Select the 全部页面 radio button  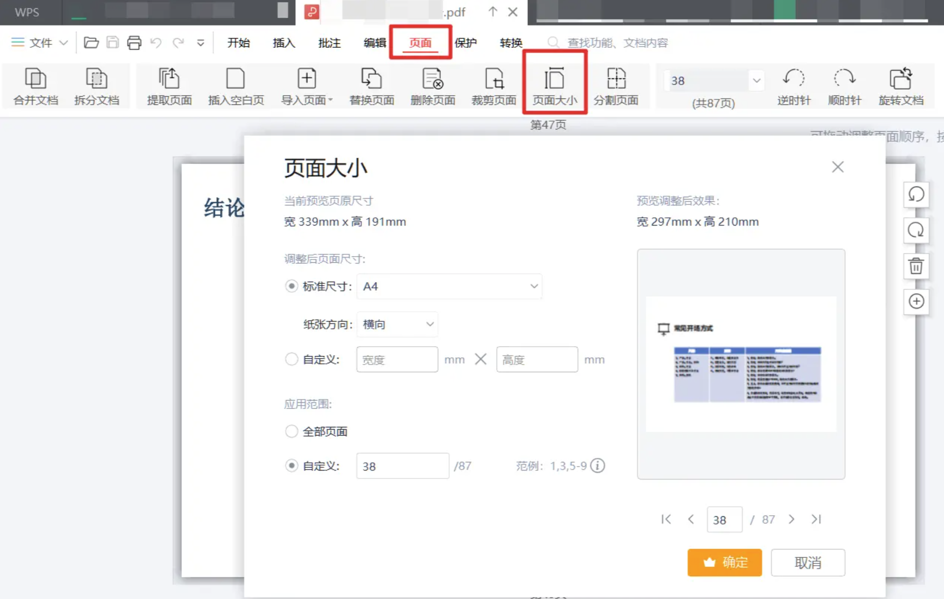click(291, 431)
